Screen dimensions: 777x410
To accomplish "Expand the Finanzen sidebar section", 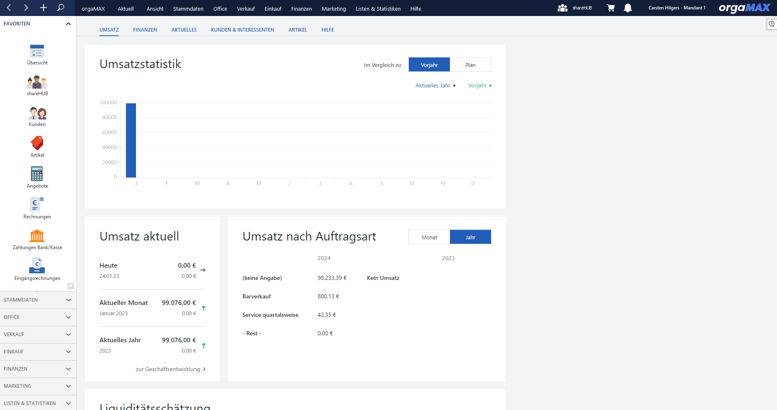I will point(38,369).
